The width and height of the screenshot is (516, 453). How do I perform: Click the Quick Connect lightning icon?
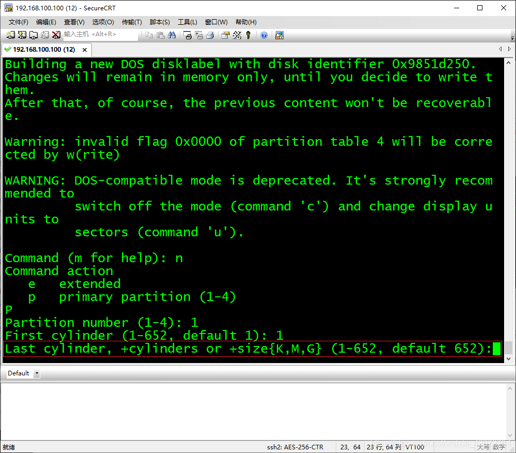22,35
